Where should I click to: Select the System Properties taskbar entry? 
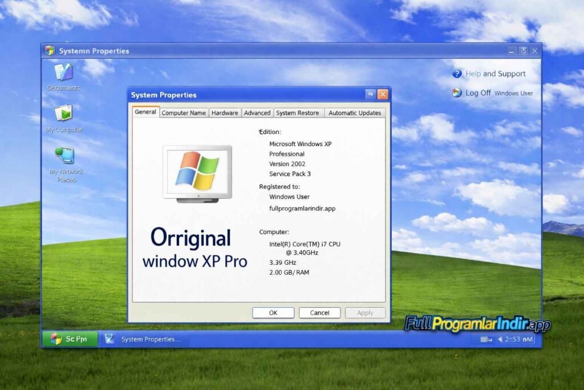click(145, 339)
